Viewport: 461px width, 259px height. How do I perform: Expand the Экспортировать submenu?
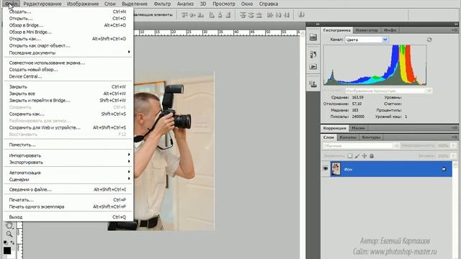(68, 162)
